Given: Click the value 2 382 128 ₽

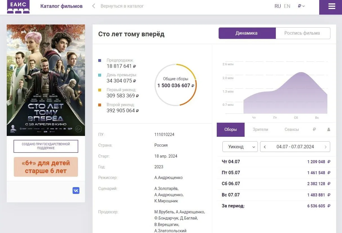Looking at the screenshot, I should point(319,184).
